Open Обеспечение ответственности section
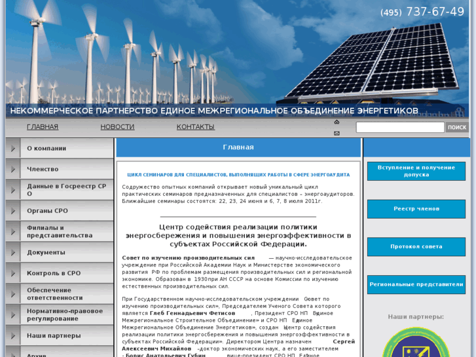 pyautogui.click(x=54, y=294)
